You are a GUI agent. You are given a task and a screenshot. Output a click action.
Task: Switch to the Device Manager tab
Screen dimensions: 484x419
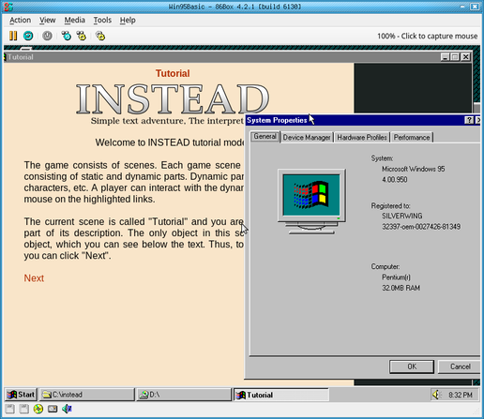tap(307, 138)
